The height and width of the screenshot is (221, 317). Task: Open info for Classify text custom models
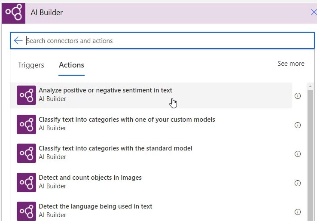[x=298, y=125]
